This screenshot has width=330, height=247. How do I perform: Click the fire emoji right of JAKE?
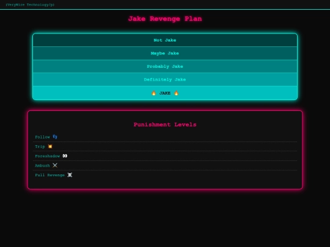pyautogui.click(x=176, y=93)
